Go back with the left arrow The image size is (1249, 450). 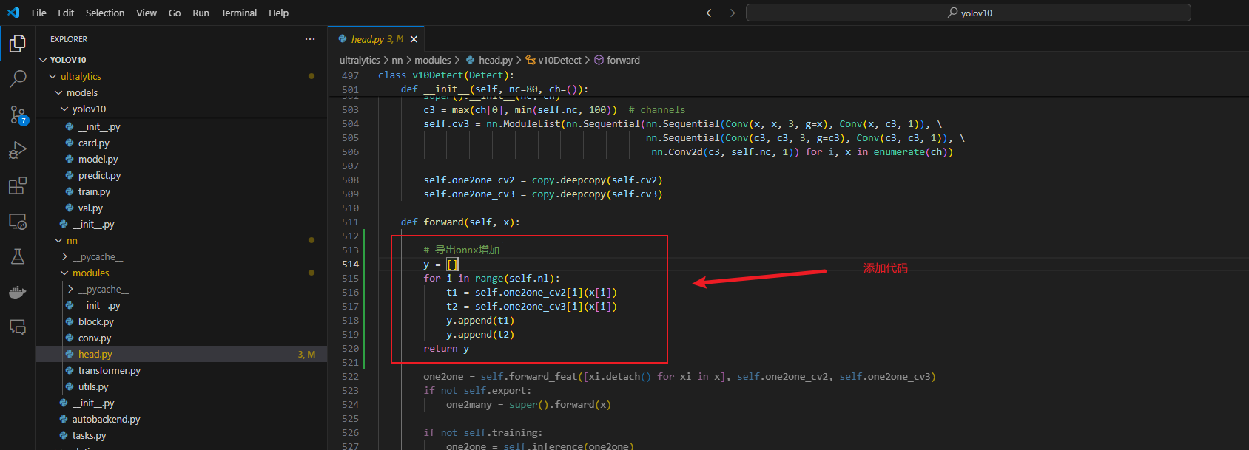pyautogui.click(x=711, y=13)
